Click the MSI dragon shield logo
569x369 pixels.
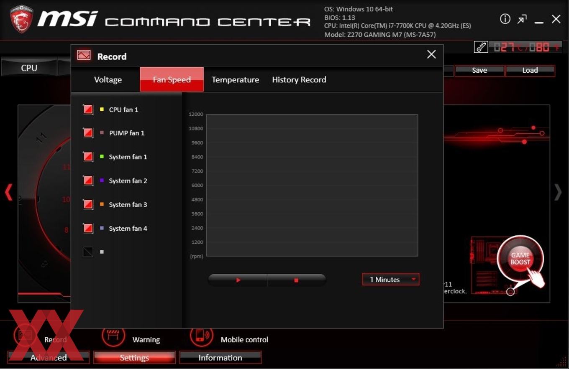tap(21, 19)
